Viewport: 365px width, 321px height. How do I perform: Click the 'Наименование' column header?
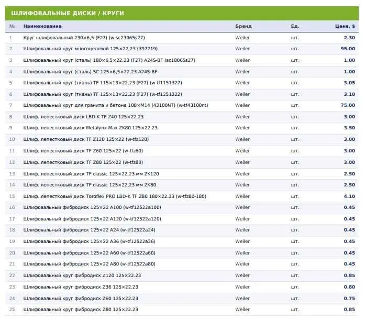tap(42, 26)
